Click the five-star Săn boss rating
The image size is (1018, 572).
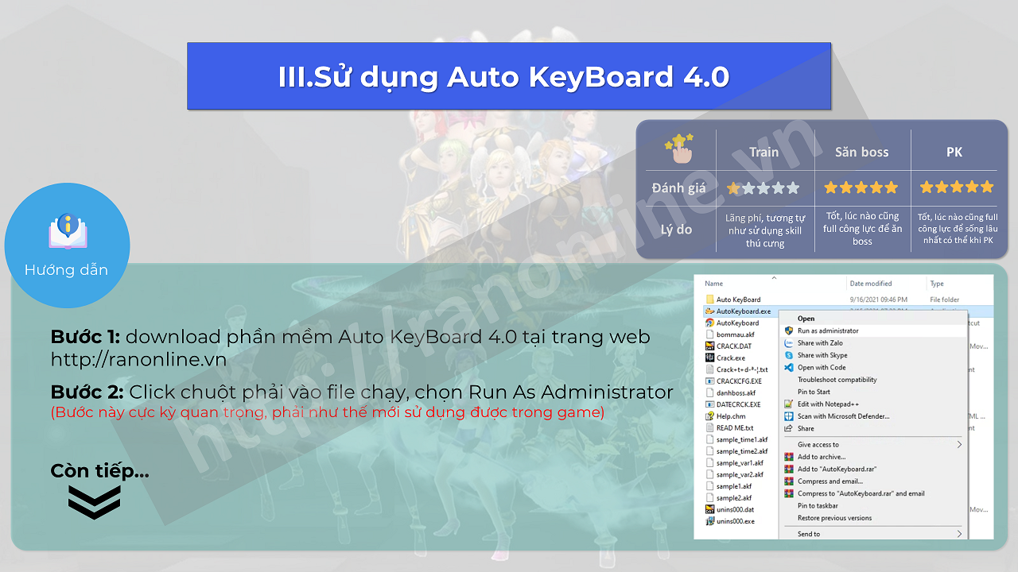pos(861,188)
